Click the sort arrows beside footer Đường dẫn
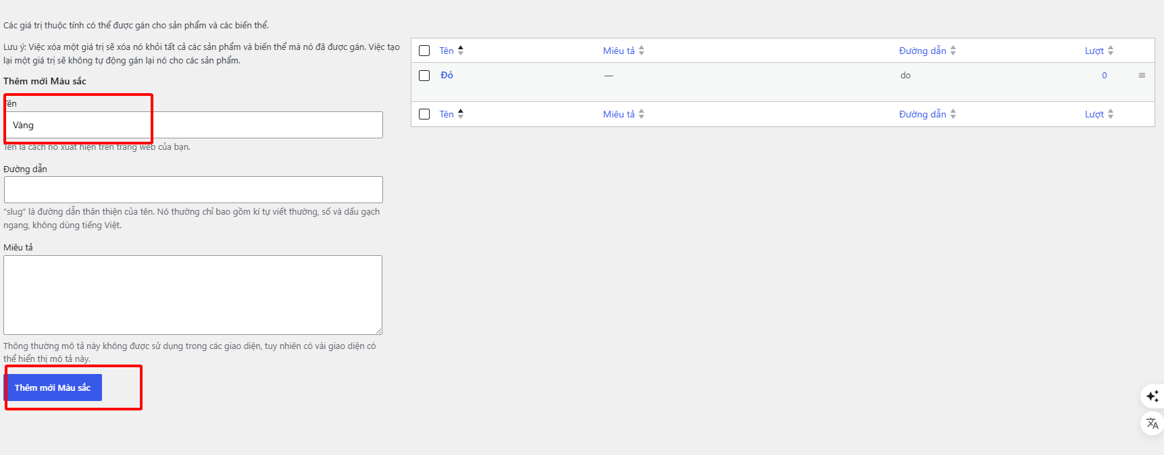This screenshot has width=1164, height=455. 953,113
